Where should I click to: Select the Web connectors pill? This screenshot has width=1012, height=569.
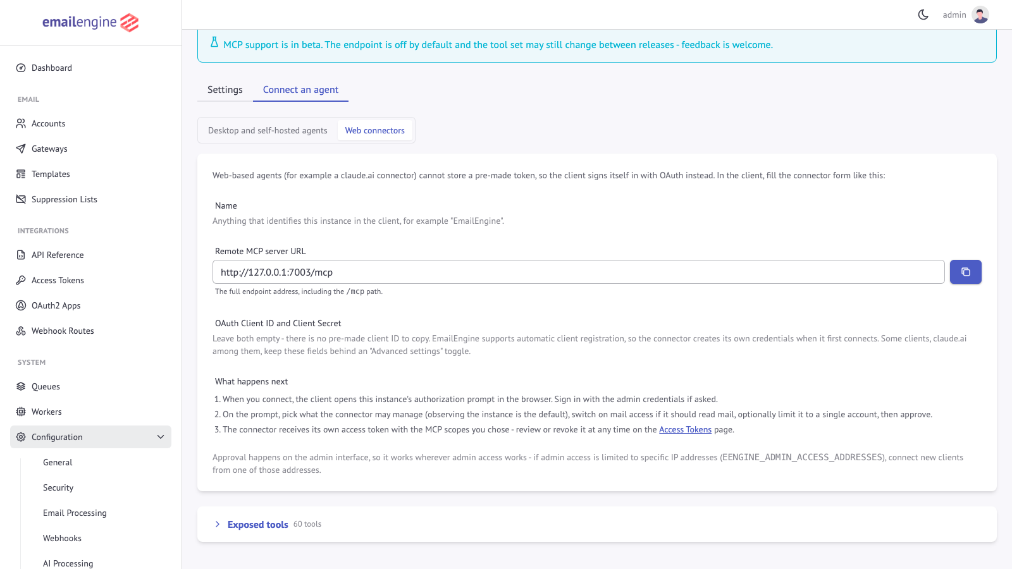[375, 130]
